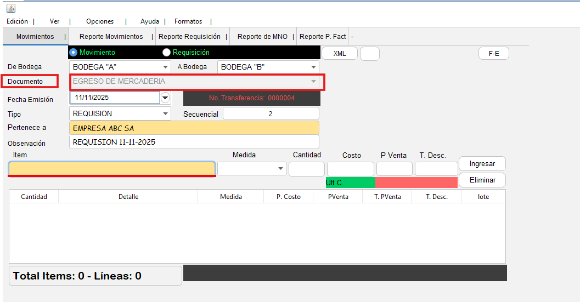The width and height of the screenshot is (580, 302).
Task: Open the date picker arrow beside Fecha Emisión
Action: (x=165, y=98)
